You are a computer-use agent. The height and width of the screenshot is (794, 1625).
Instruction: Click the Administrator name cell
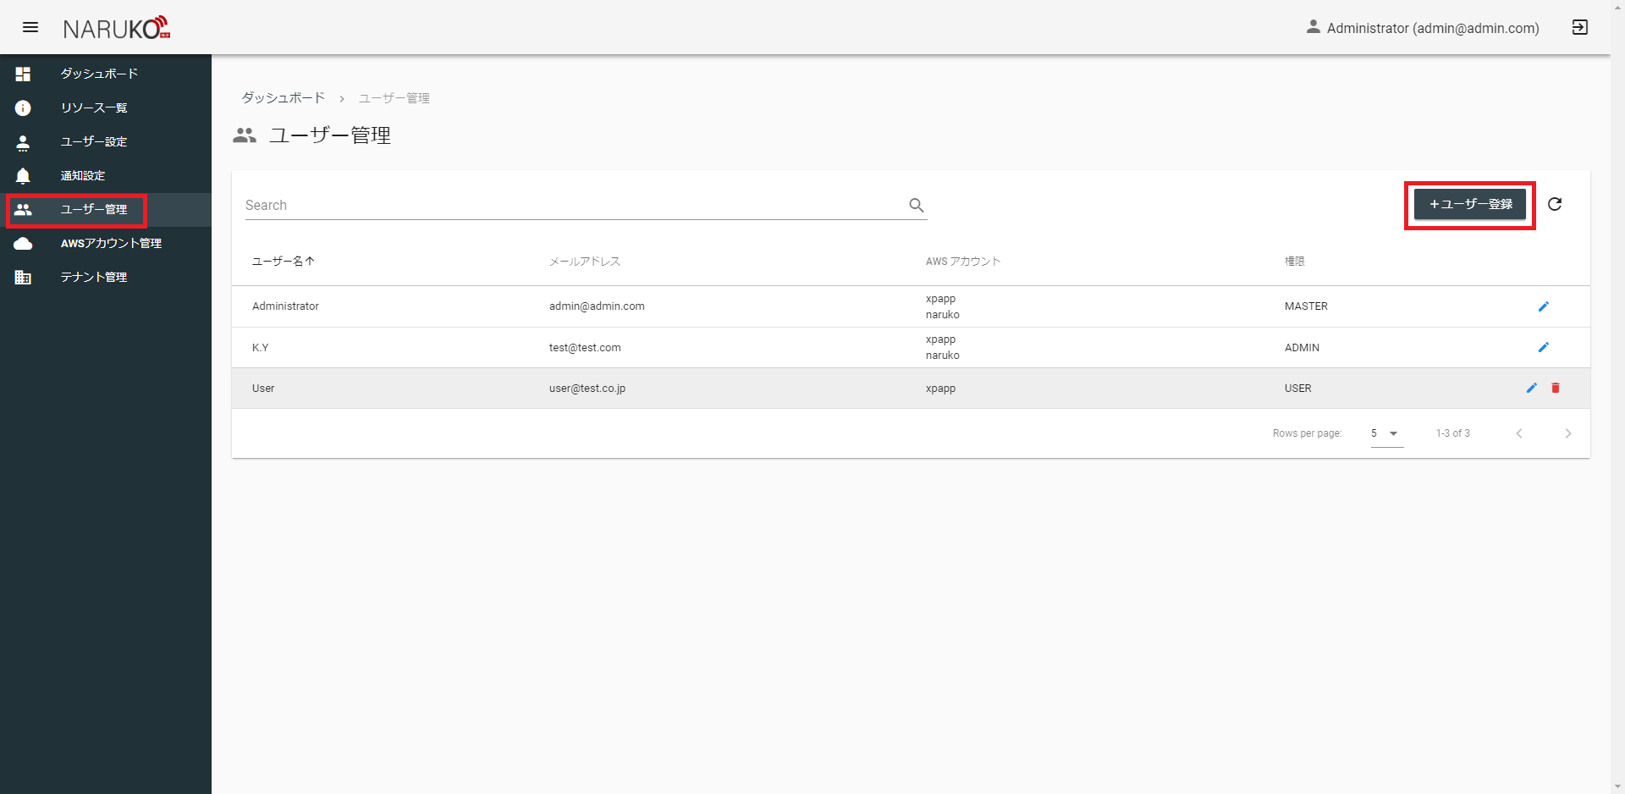[x=285, y=306]
